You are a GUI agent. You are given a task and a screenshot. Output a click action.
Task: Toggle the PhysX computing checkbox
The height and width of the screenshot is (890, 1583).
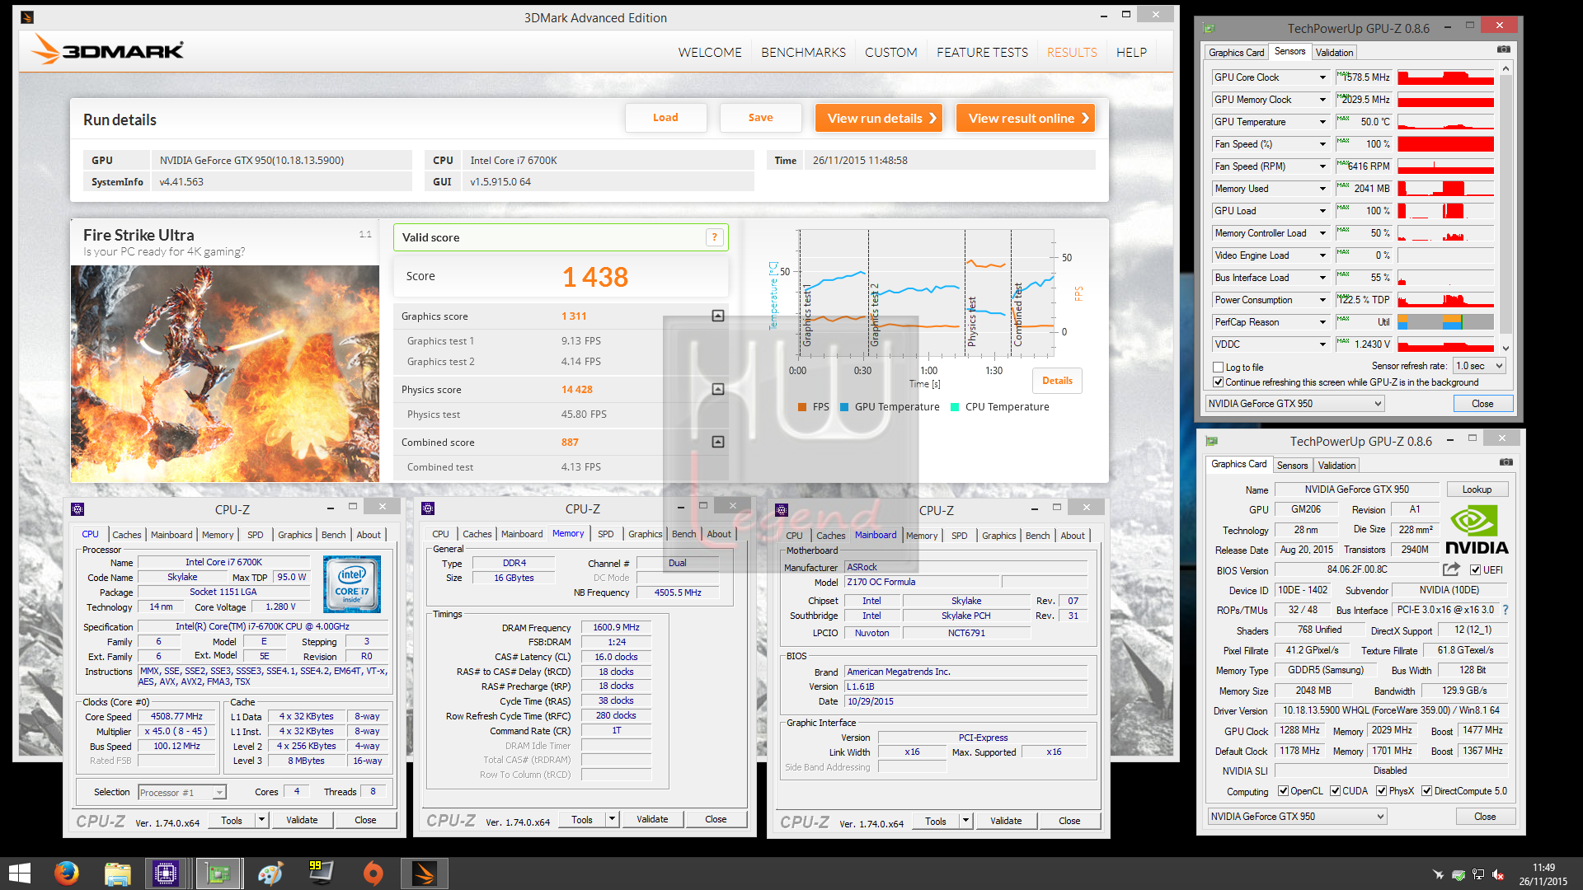point(1381,790)
